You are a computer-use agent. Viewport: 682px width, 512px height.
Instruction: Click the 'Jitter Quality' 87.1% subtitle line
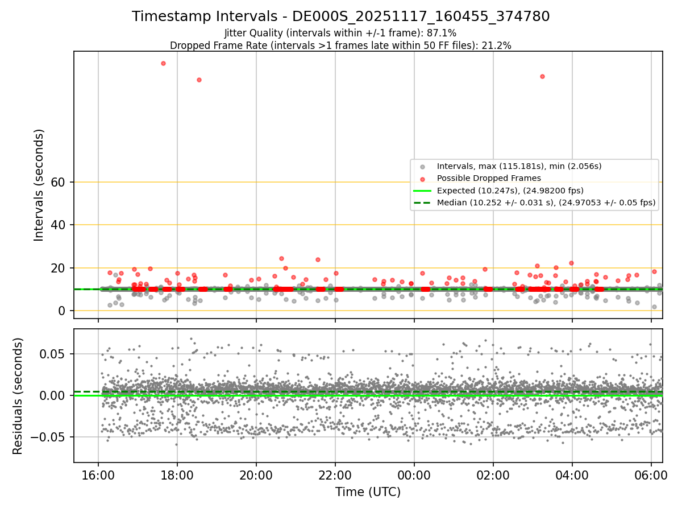point(340,33)
